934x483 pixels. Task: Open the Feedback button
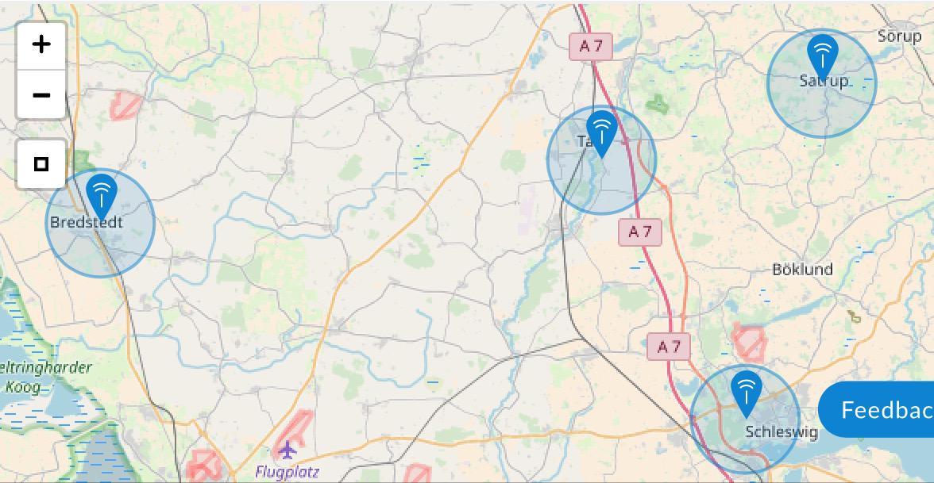(877, 409)
